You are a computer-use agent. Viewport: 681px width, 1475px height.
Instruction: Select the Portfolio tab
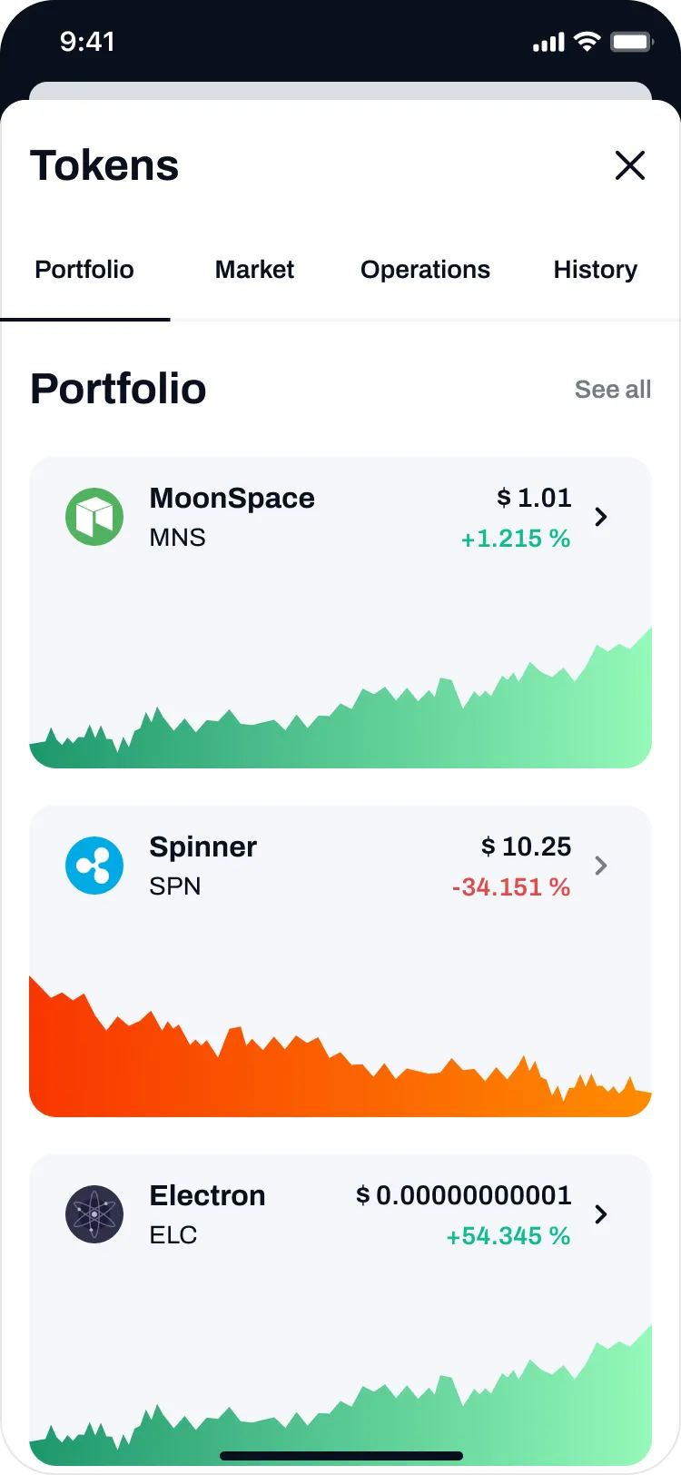(84, 270)
